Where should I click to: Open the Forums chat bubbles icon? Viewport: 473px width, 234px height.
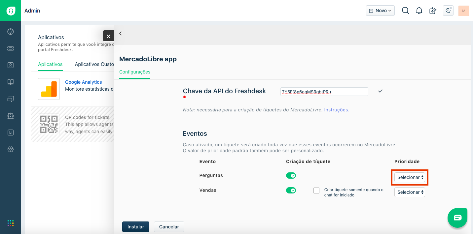point(11,99)
